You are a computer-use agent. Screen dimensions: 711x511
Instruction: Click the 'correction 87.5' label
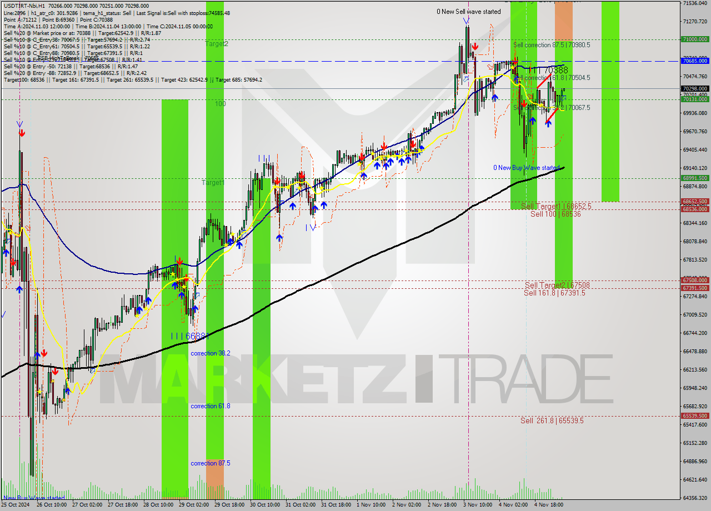pos(211,463)
